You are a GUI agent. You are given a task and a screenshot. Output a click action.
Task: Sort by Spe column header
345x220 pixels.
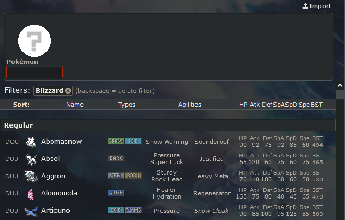(304, 105)
